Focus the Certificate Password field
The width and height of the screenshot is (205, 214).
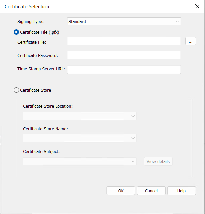point(124,55)
